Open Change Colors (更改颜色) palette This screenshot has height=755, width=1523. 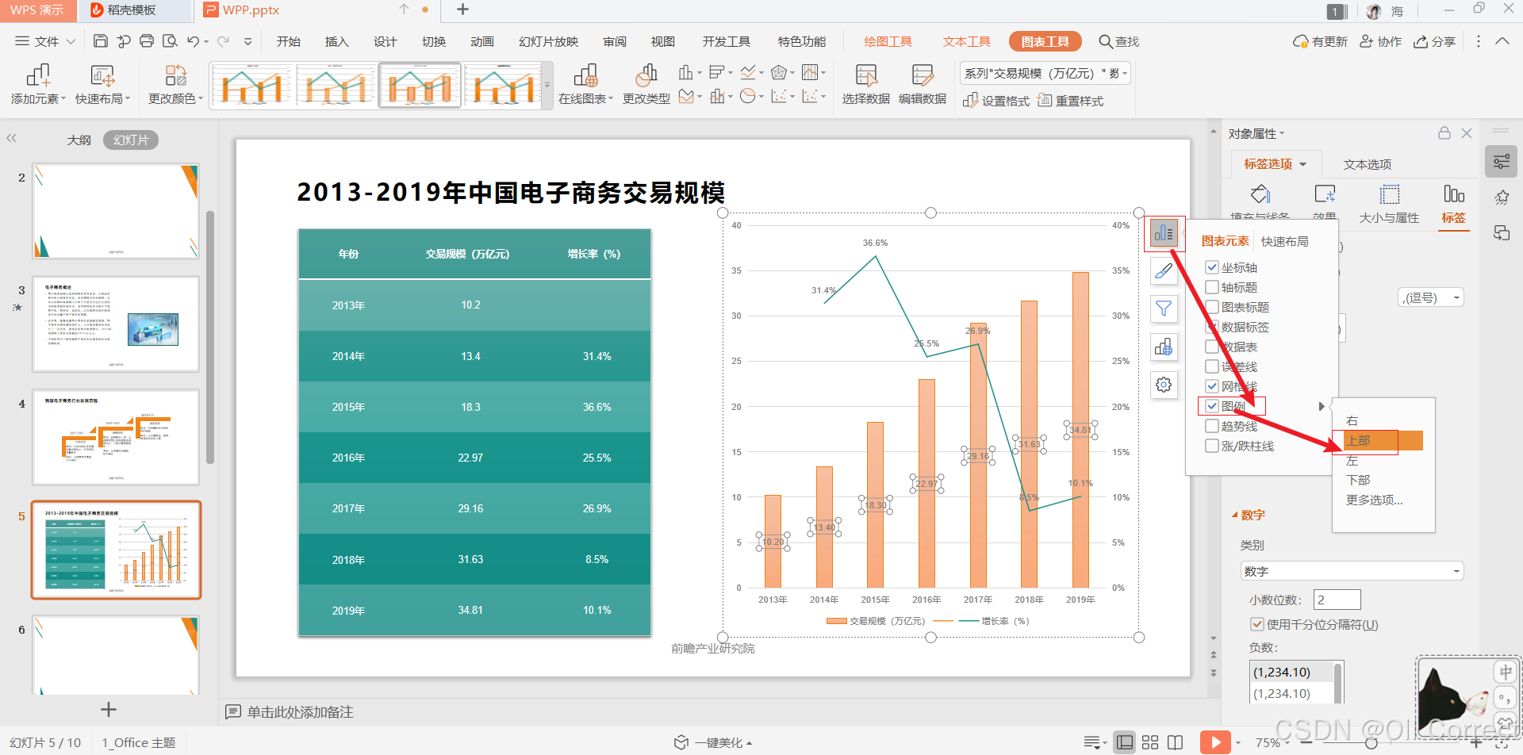pos(175,85)
